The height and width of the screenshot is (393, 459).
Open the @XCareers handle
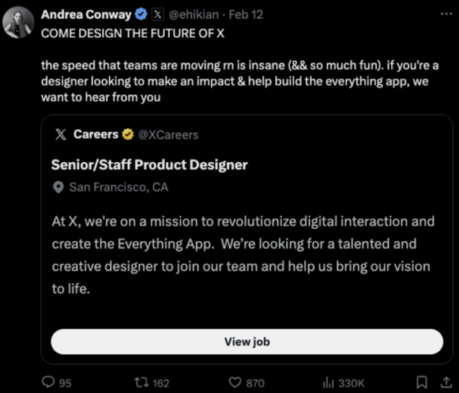coord(168,134)
